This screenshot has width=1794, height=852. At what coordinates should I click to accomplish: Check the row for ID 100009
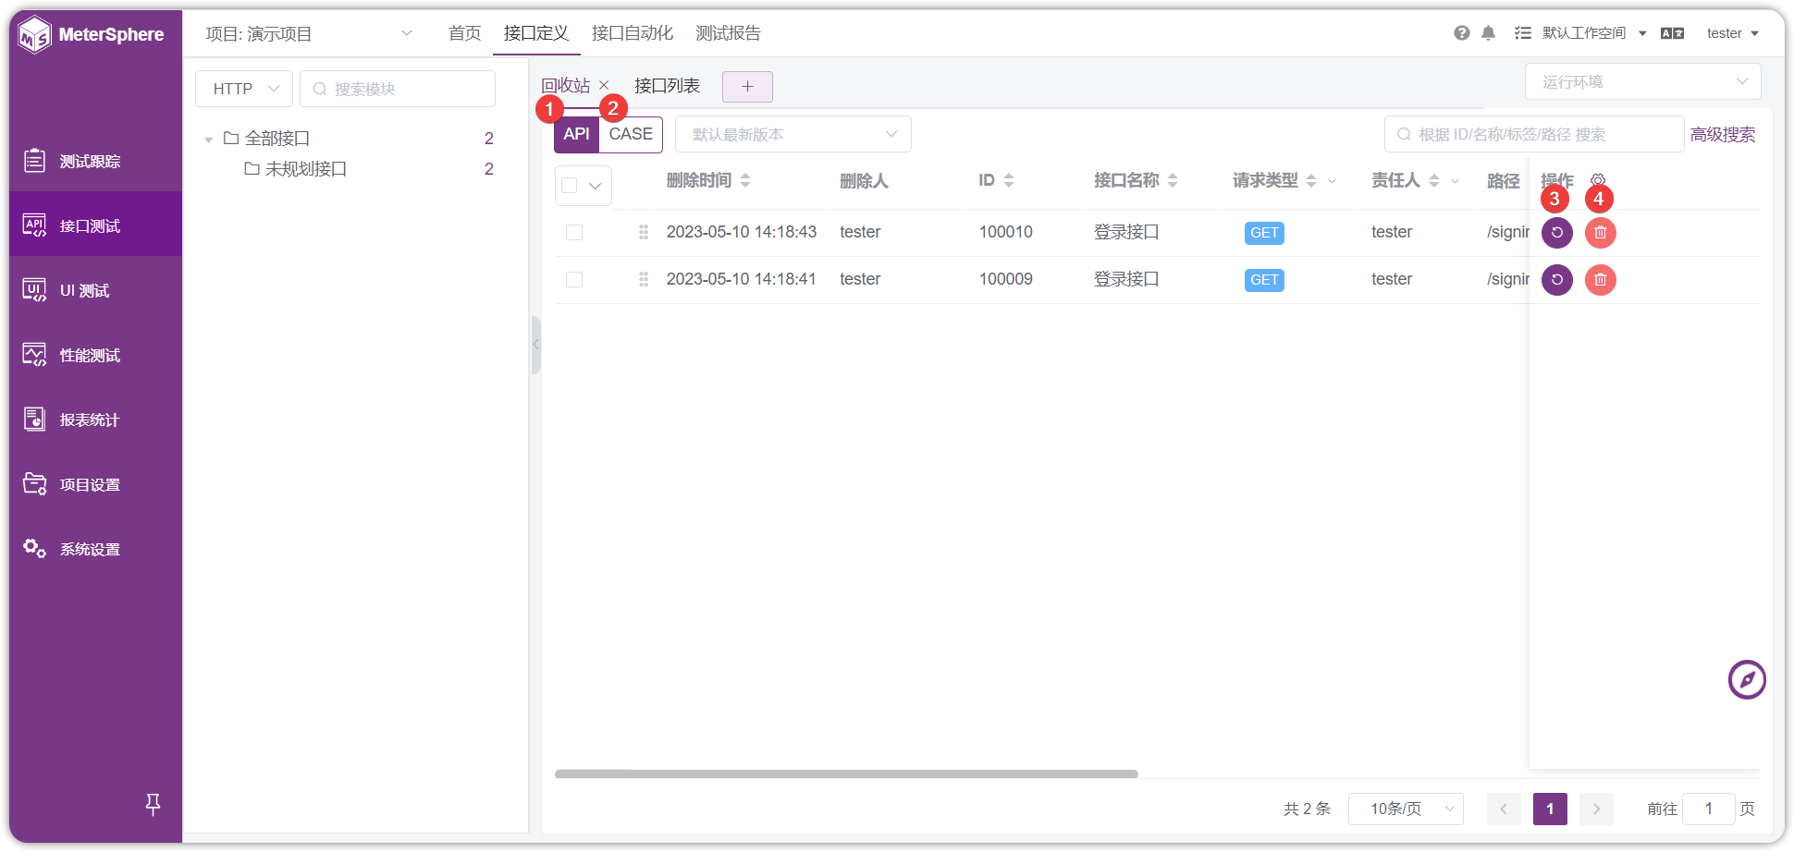(574, 279)
